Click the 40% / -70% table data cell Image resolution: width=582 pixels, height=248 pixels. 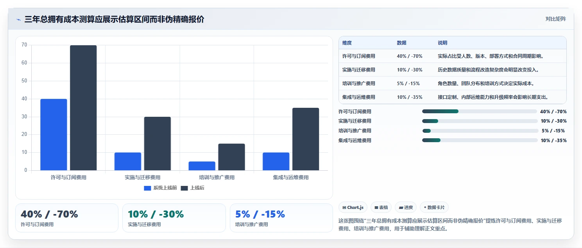410,56
